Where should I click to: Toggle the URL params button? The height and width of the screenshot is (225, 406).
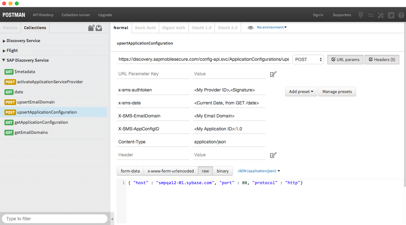pos(345,59)
